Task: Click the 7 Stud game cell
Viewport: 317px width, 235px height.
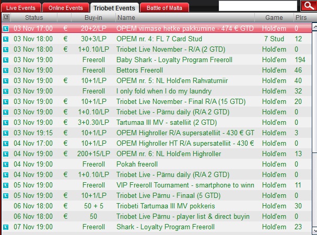Action: click(x=274, y=39)
